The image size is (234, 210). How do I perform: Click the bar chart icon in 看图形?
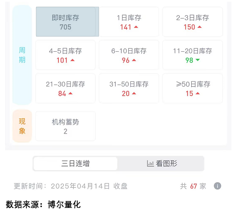pyautogui.click(x=150, y=163)
